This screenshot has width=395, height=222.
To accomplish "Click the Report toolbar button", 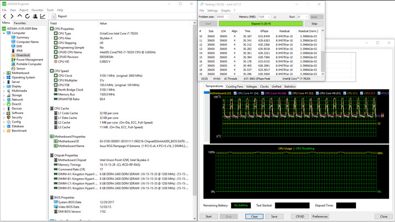I will click(x=59, y=16).
